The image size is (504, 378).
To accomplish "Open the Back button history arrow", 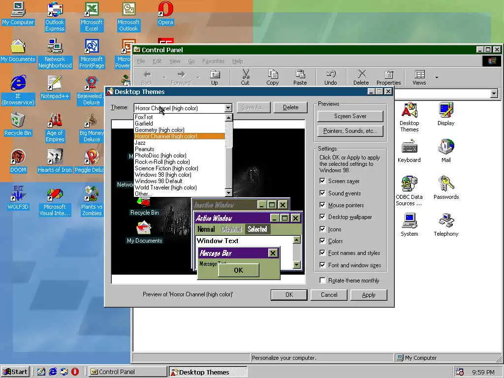I will tap(163, 77).
